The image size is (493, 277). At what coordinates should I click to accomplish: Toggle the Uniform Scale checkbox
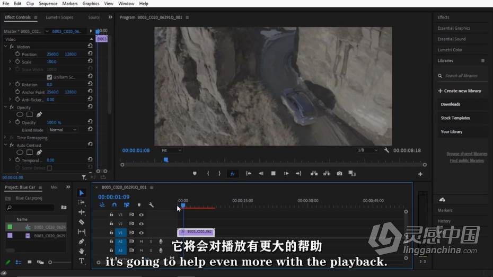pos(49,77)
